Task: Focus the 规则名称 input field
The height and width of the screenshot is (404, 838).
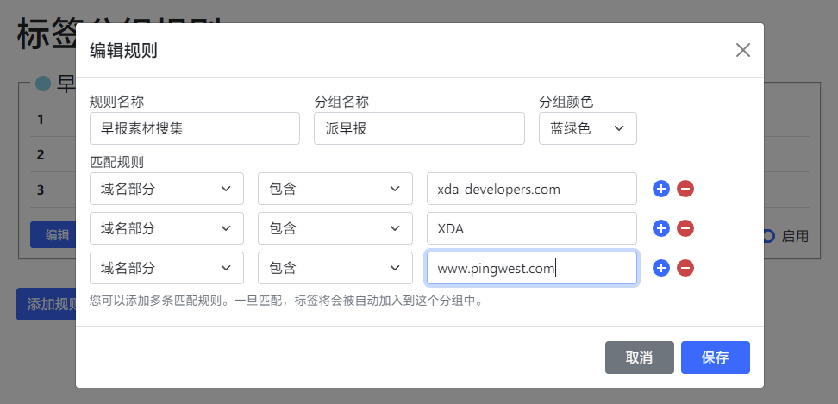Action: [x=195, y=128]
